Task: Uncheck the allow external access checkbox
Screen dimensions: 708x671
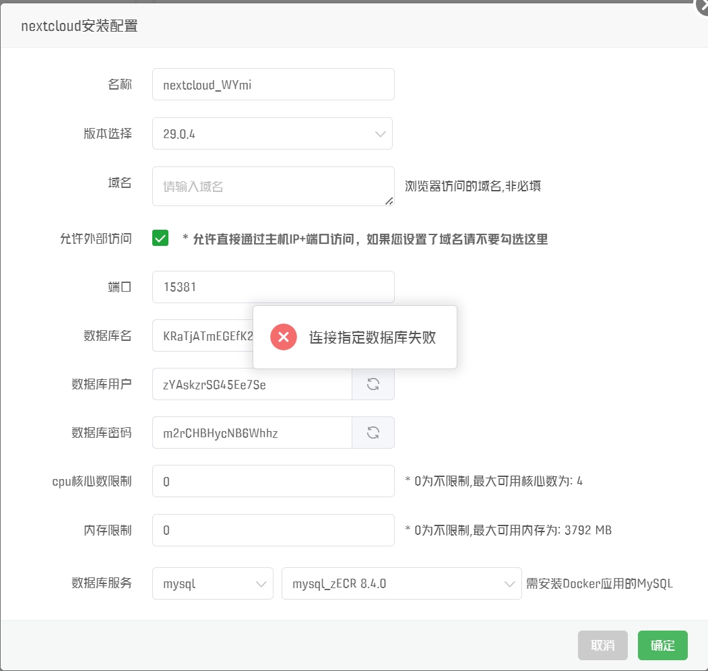Action: 160,238
